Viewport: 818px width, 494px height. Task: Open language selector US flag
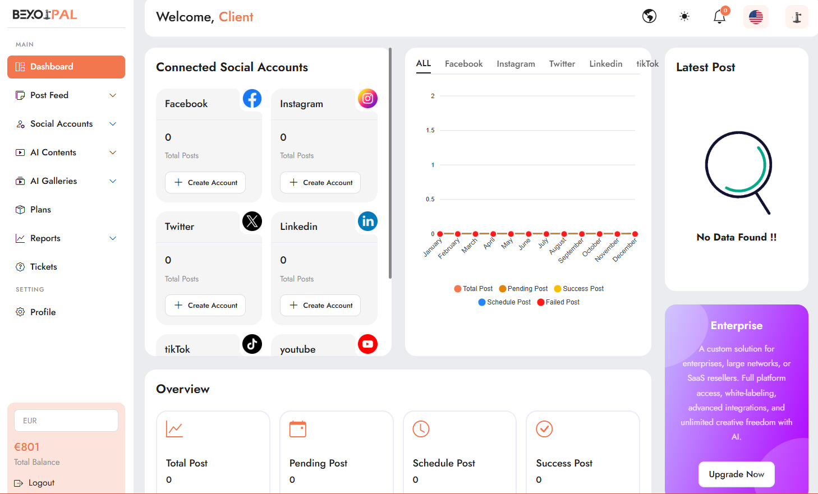click(756, 17)
